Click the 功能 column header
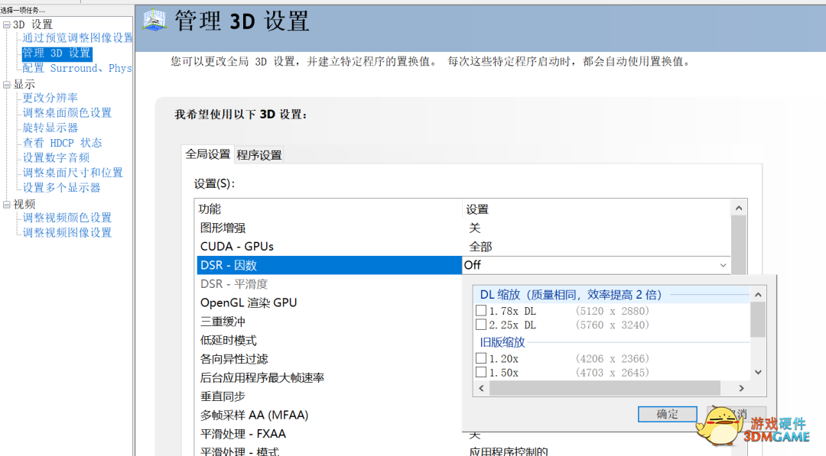 [328, 209]
